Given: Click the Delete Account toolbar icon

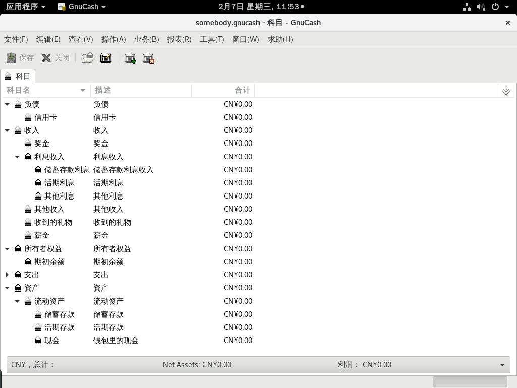Looking at the screenshot, I should (148, 58).
